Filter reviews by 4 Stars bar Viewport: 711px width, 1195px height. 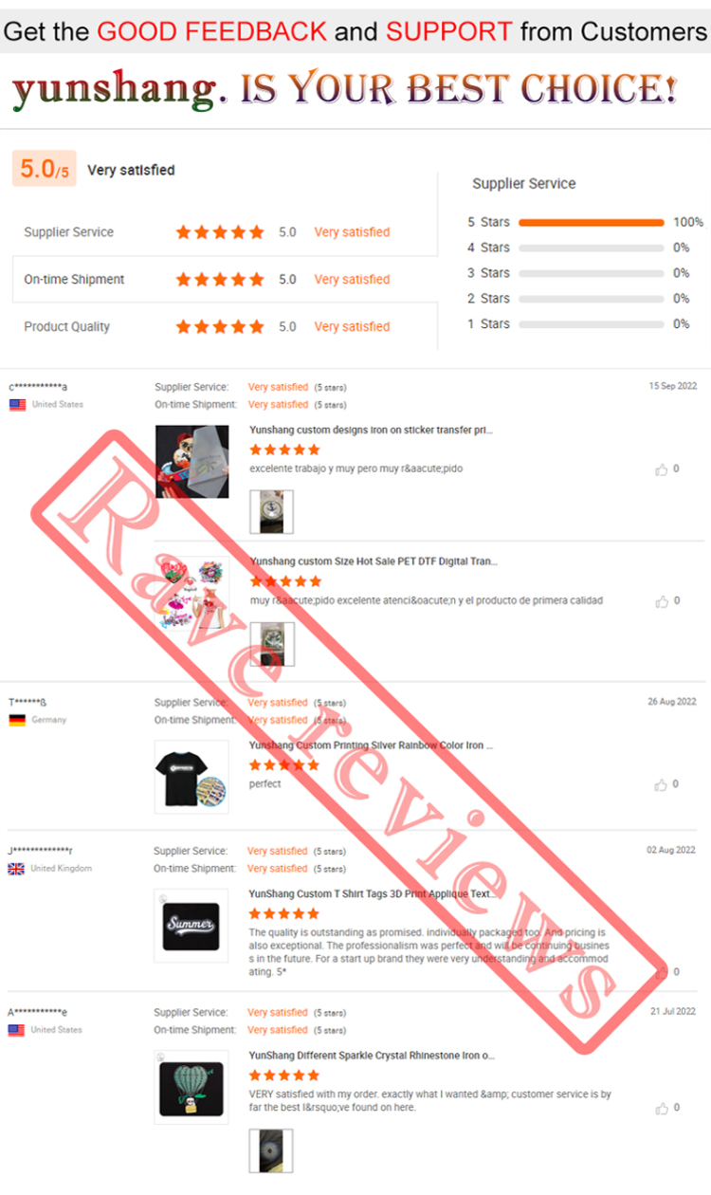[x=592, y=248]
